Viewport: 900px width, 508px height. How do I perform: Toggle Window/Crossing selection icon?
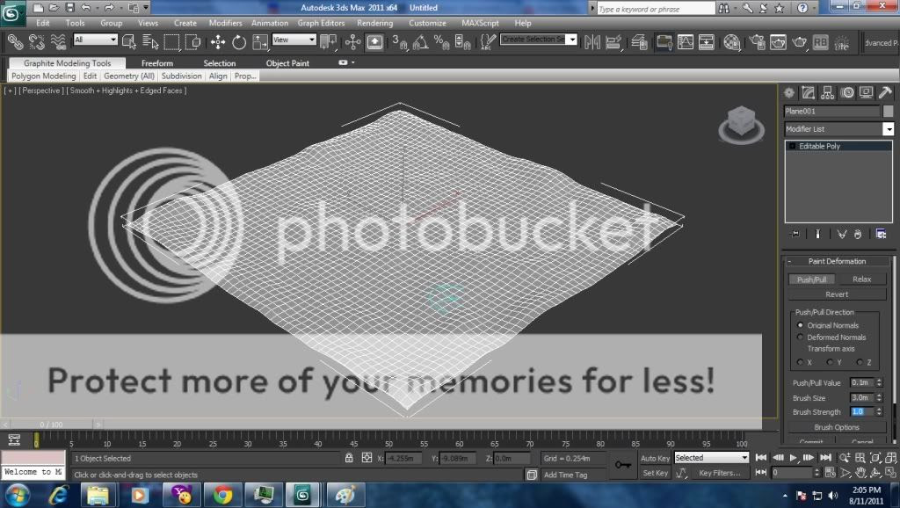tap(192, 42)
